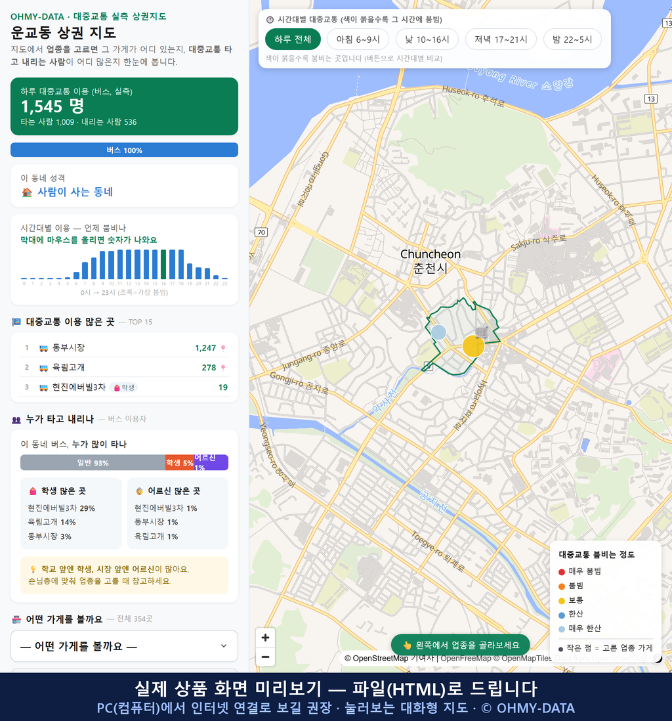Click the 학생 badge on 현진에버빌3차 row
Image resolution: width=672 pixels, height=721 pixels.
pos(123,387)
